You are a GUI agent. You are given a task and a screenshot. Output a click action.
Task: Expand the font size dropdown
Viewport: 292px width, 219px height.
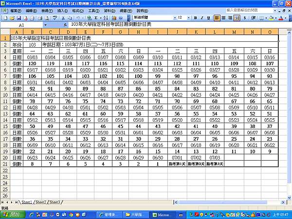[189, 18]
